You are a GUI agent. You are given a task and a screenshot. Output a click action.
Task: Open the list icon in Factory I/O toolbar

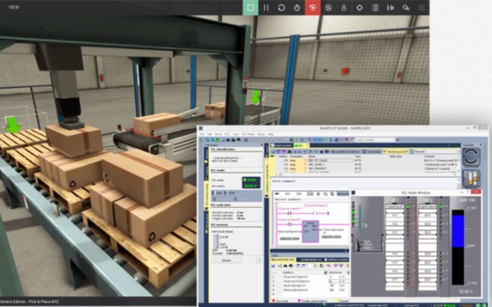[x=374, y=8]
